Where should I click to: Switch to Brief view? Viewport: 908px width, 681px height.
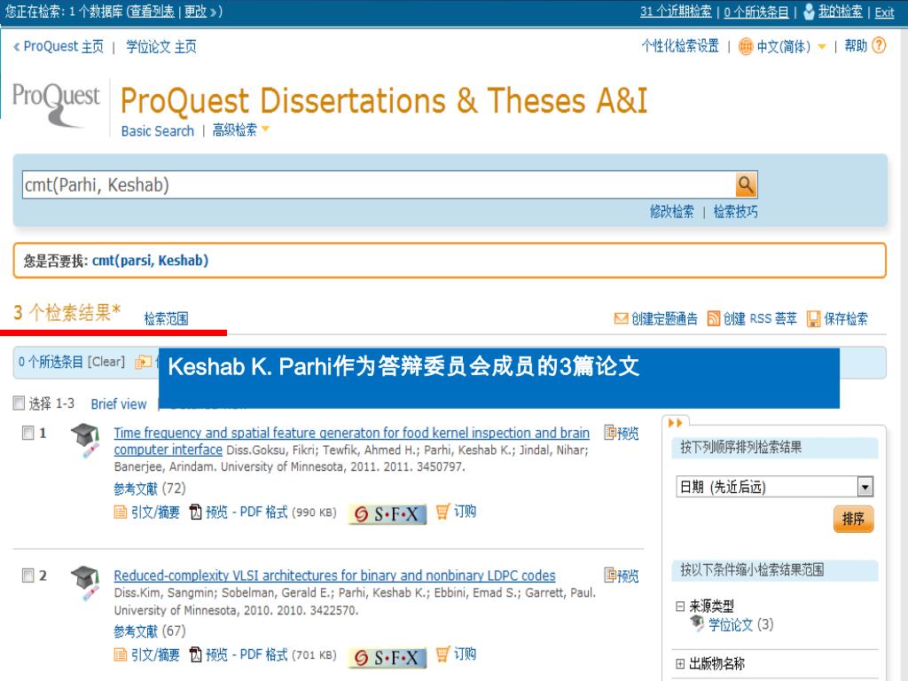119,403
